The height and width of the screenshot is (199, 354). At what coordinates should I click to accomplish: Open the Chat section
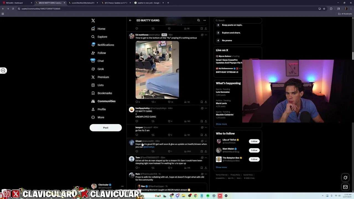(x=97, y=61)
